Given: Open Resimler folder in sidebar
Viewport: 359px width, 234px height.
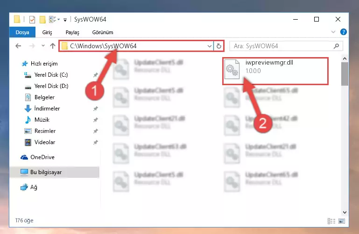Looking at the screenshot, I should [x=40, y=131].
